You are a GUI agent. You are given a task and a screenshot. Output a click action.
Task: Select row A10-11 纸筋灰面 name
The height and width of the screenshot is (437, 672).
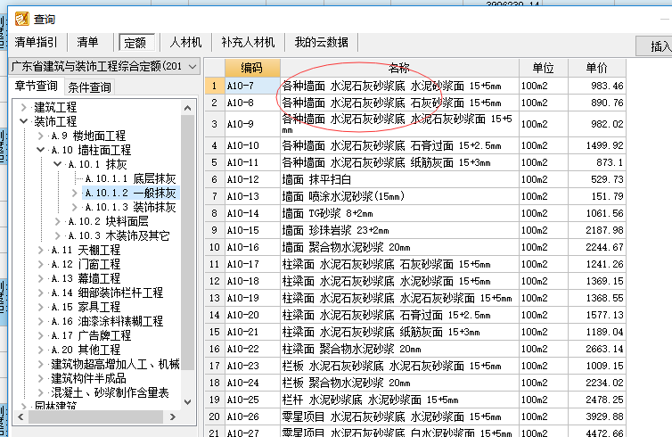click(399, 162)
